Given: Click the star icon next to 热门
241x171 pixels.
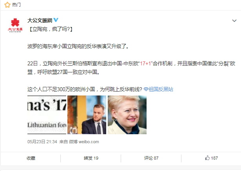Looking at the screenshot, I should point(7,5).
